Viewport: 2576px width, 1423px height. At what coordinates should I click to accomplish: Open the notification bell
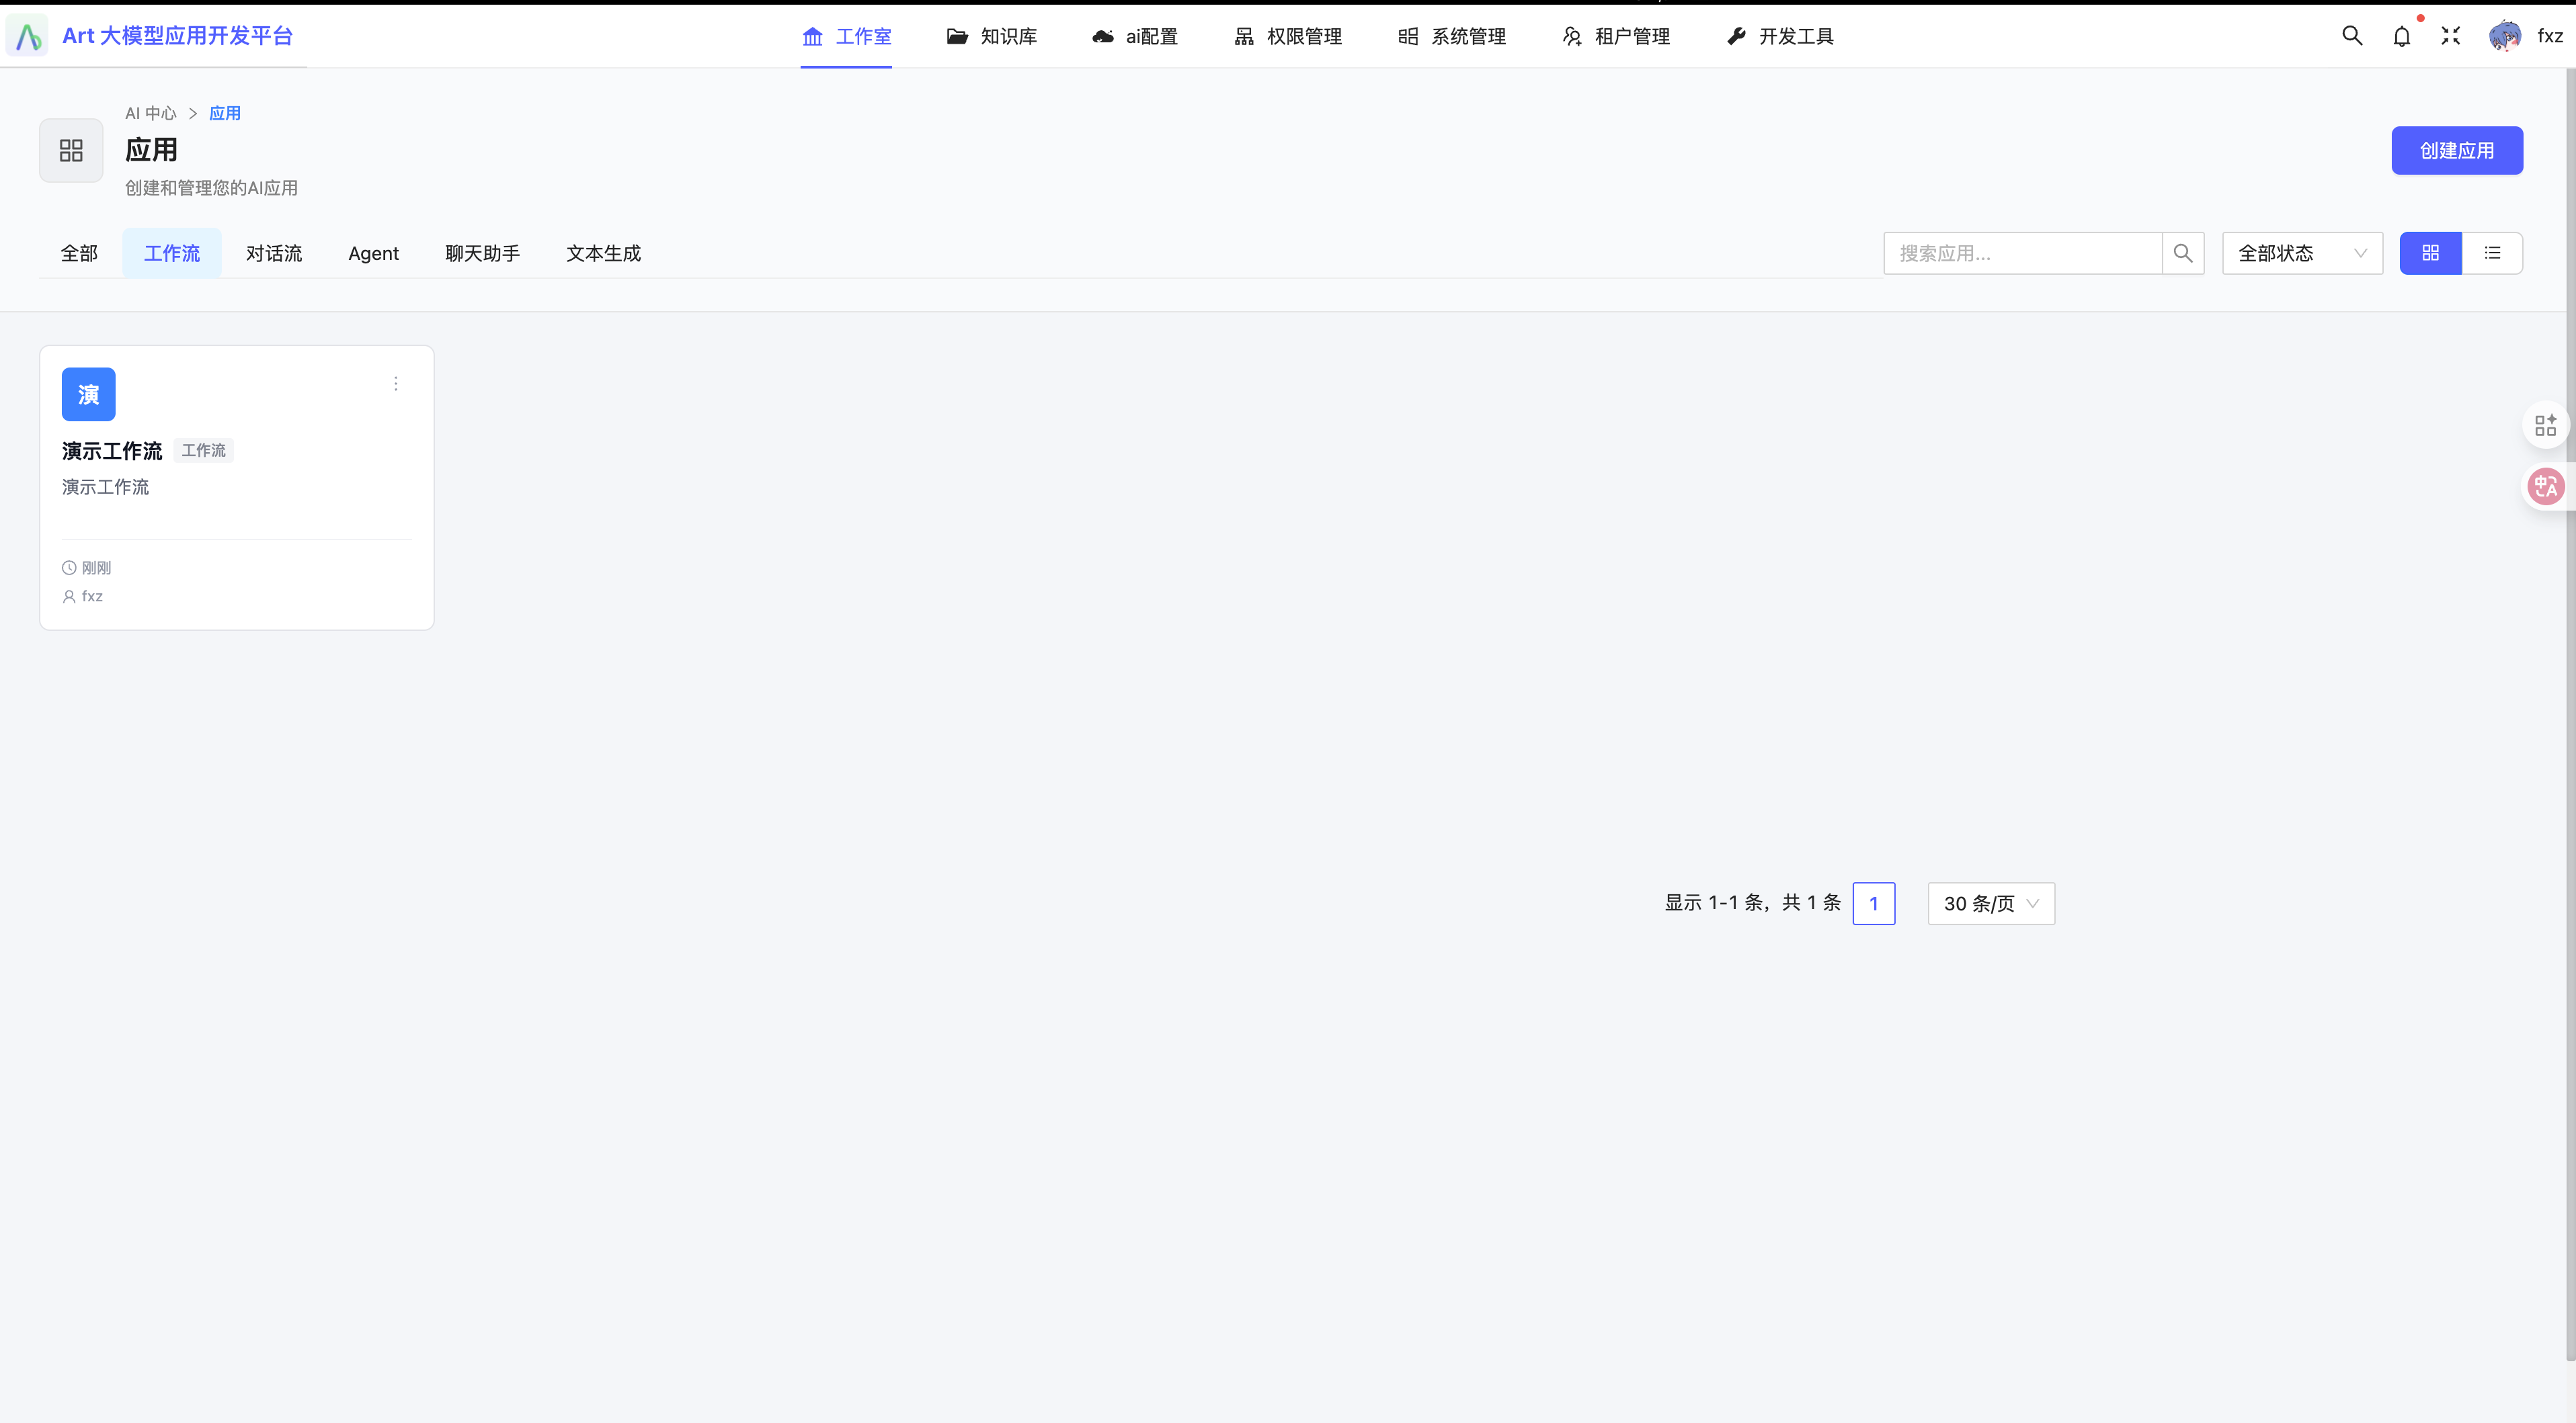coord(2402,36)
